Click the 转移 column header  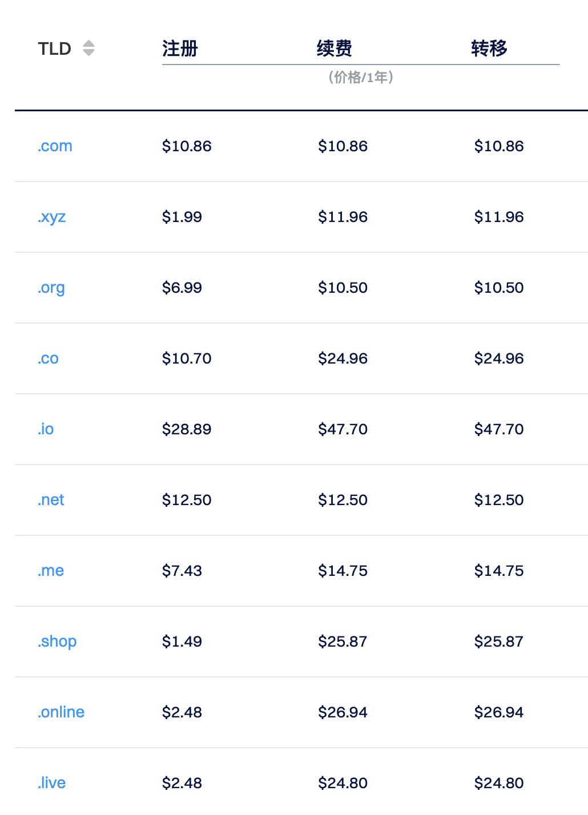[x=489, y=49]
